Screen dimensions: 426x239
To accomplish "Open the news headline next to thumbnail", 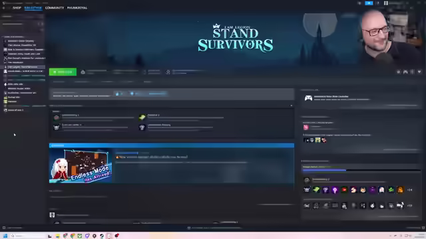I will pos(151,157).
